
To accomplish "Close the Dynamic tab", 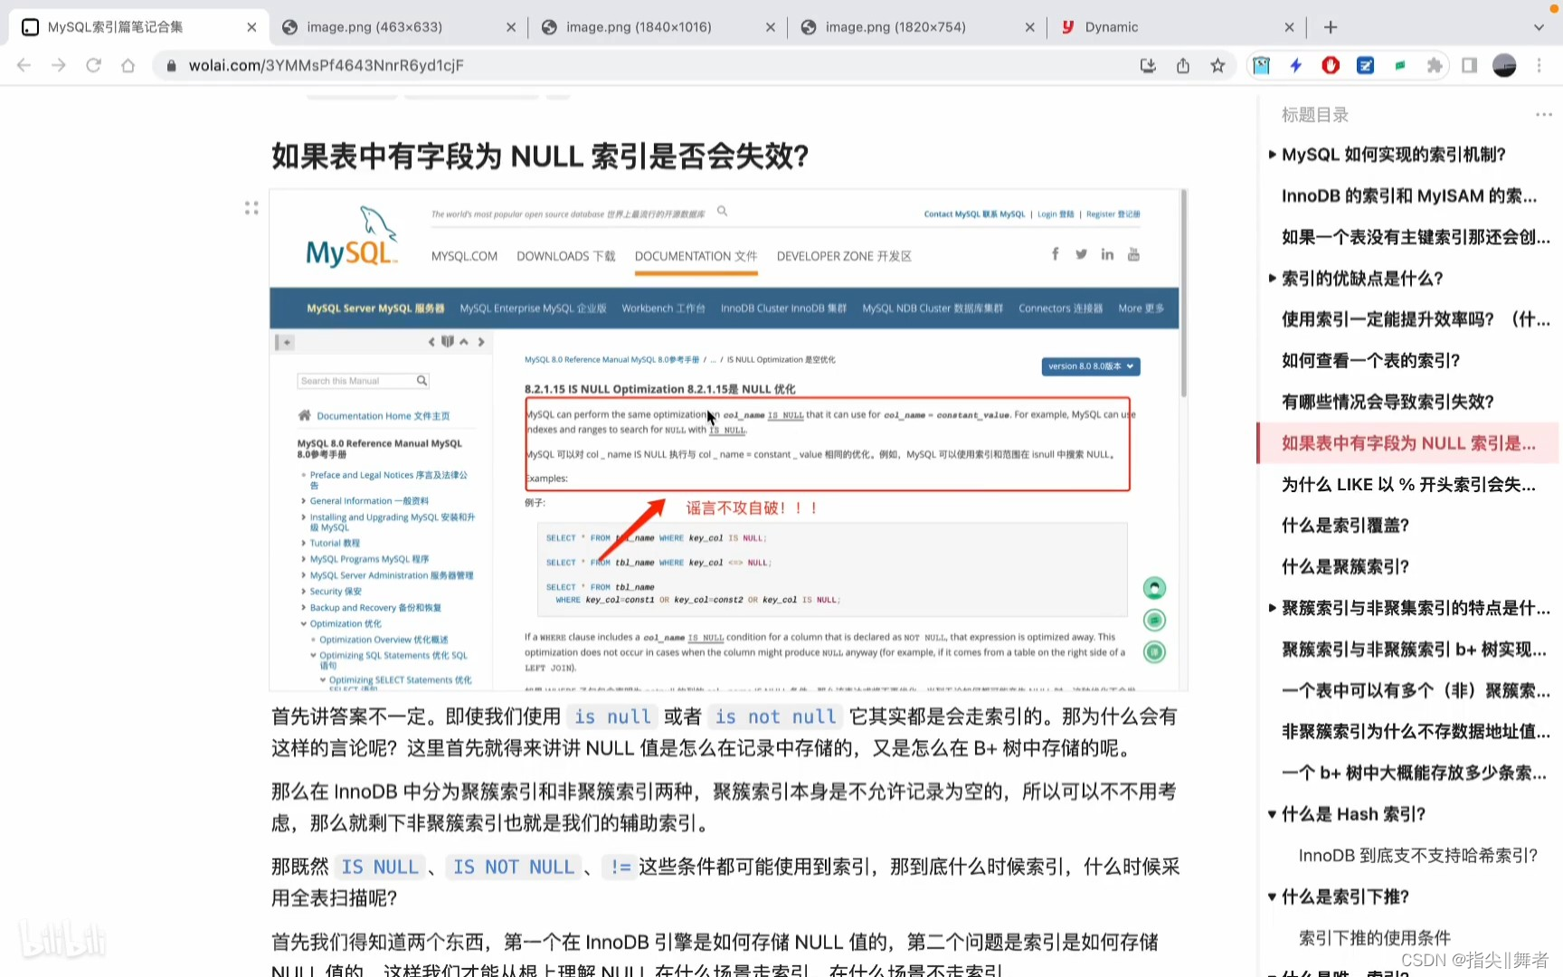I will [x=1289, y=27].
